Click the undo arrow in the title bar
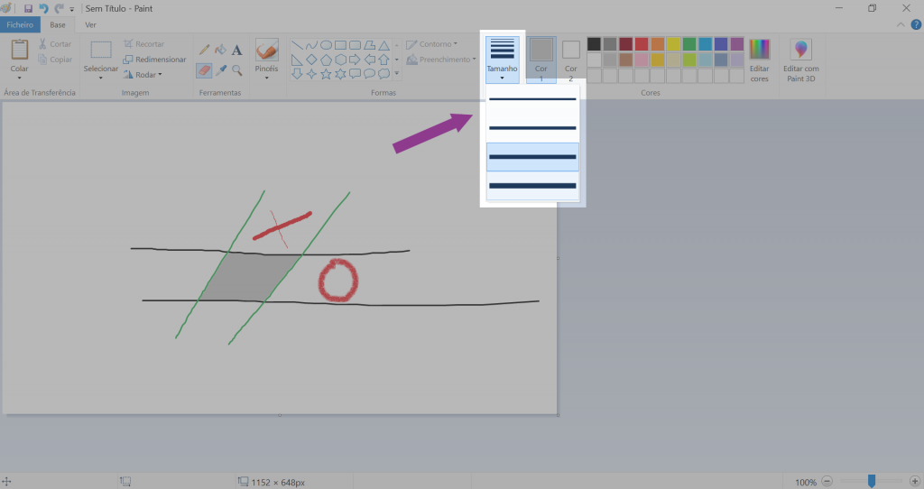924x489 pixels. (43, 9)
